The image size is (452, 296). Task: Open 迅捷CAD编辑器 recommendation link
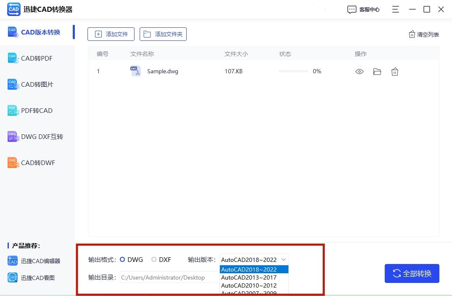point(40,261)
